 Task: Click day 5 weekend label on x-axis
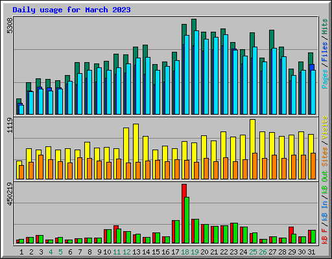click(60, 252)
